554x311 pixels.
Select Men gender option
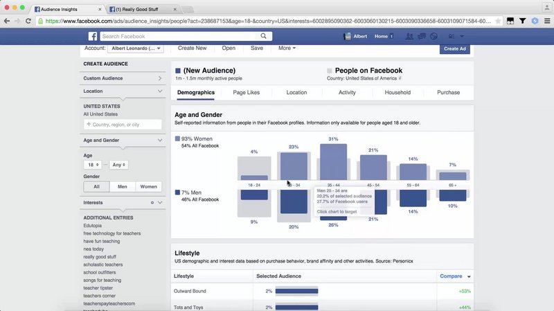pos(123,186)
